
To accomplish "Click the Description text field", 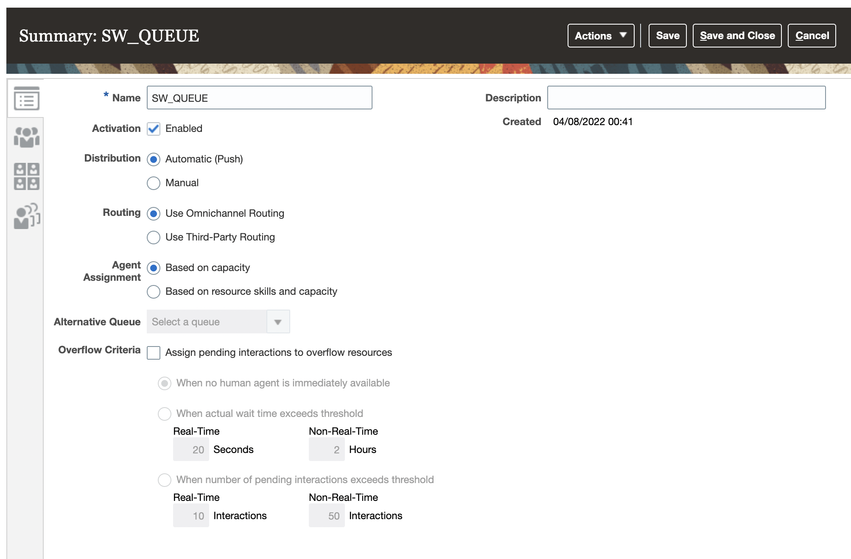I will [x=686, y=98].
